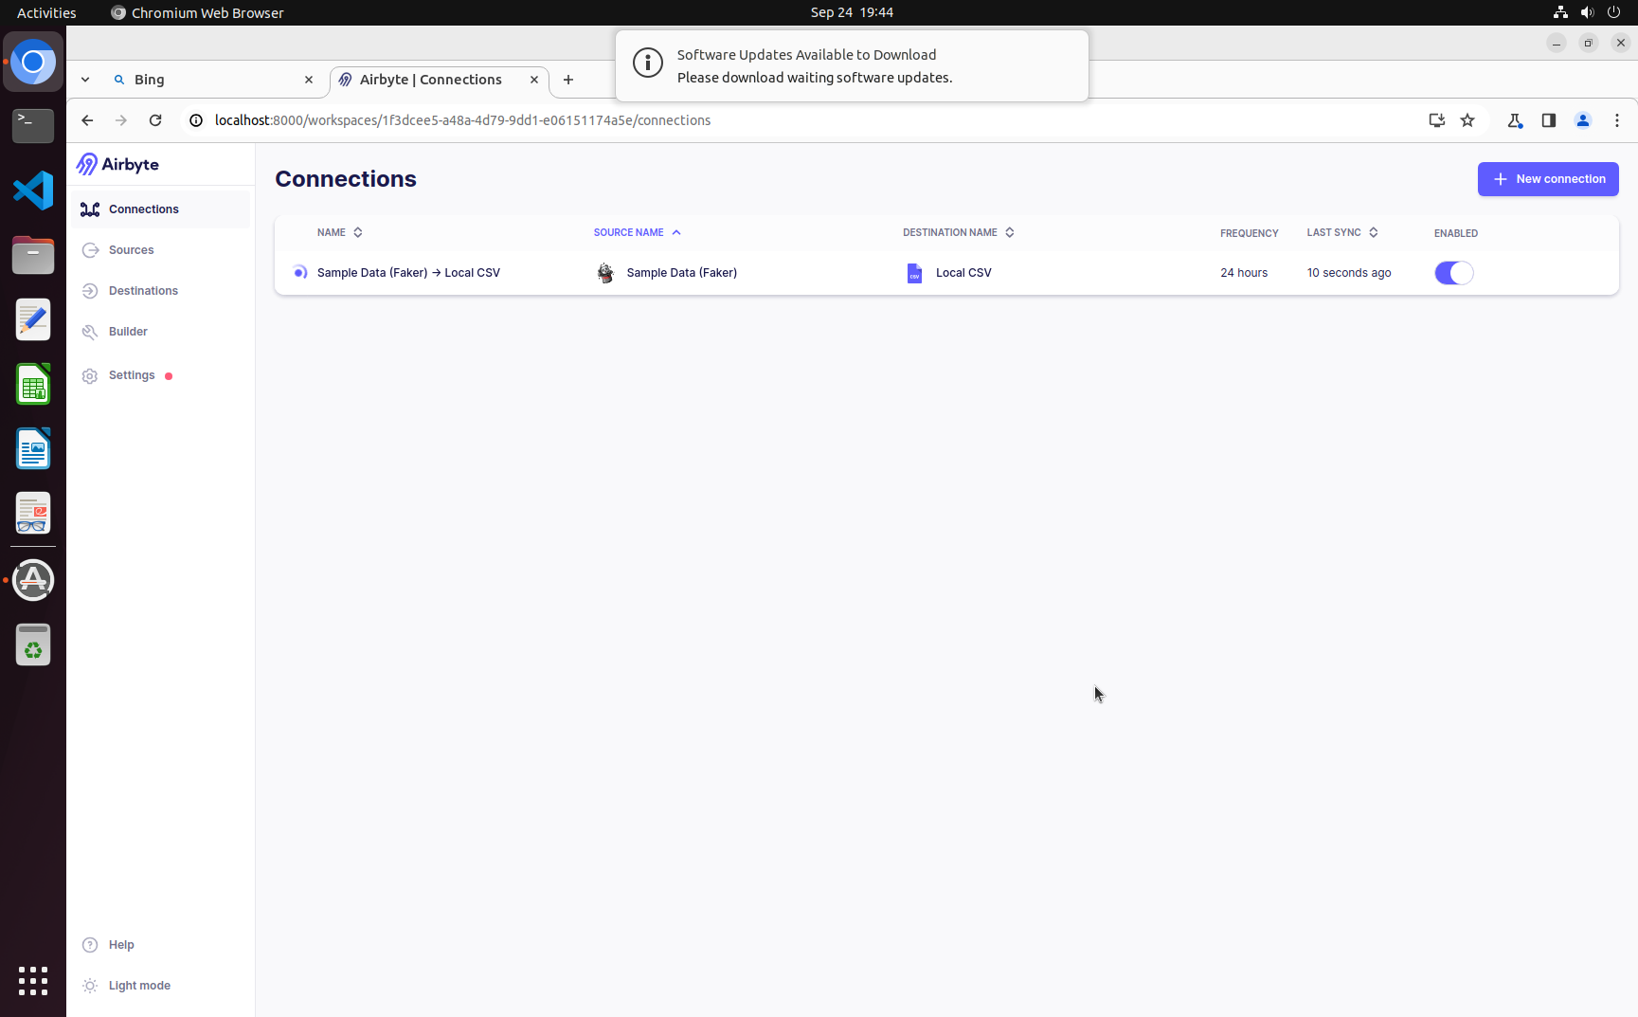Click the install app icon in address bar
This screenshot has height=1017, width=1638.
(x=1437, y=120)
